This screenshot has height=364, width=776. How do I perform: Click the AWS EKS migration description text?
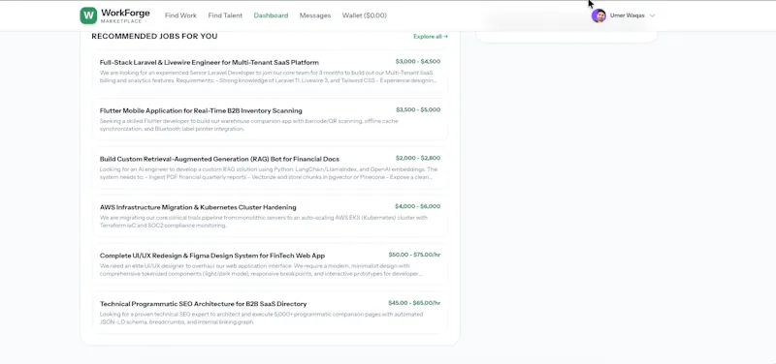(x=263, y=222)
